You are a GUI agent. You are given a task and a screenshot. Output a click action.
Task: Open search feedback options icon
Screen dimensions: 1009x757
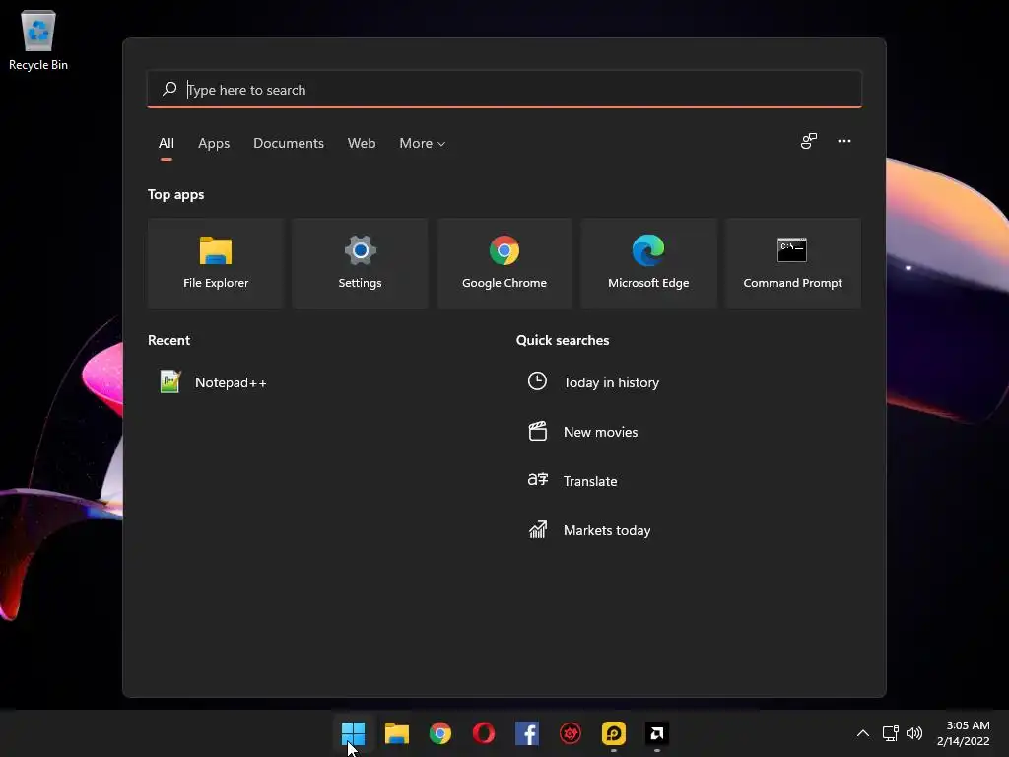(x=808, y=141)
